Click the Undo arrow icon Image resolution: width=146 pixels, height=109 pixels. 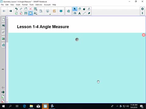point(16,9)
